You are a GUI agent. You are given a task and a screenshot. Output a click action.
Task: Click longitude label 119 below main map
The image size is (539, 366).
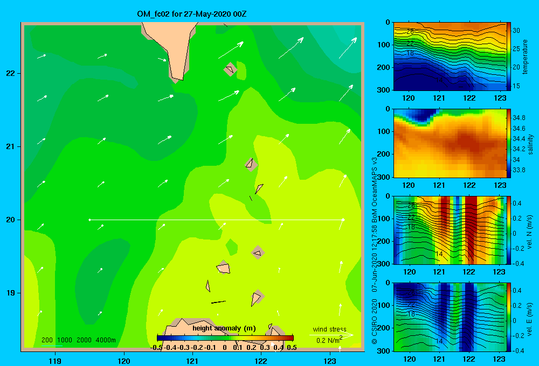[x=56, y=361]
